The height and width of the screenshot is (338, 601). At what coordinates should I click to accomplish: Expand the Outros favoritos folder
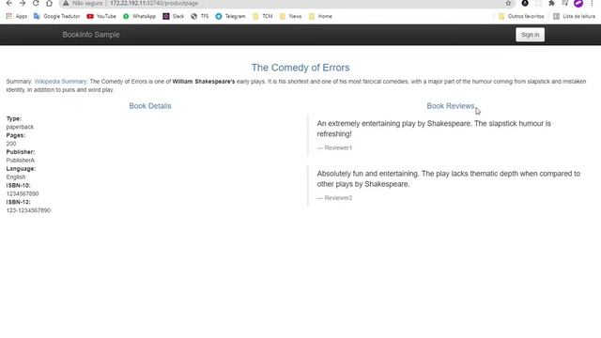click(521, 16)
